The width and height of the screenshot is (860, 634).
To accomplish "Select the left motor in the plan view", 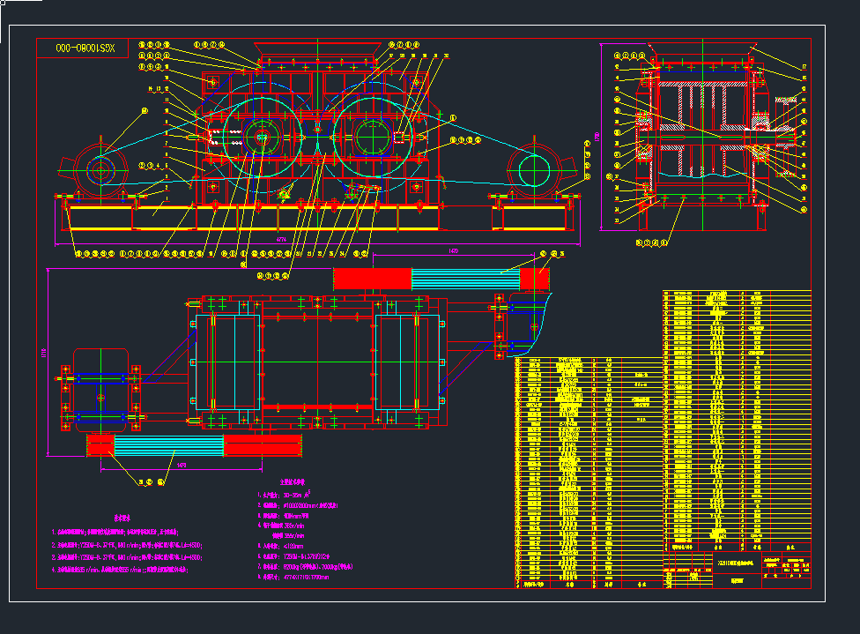I will 100,390.
